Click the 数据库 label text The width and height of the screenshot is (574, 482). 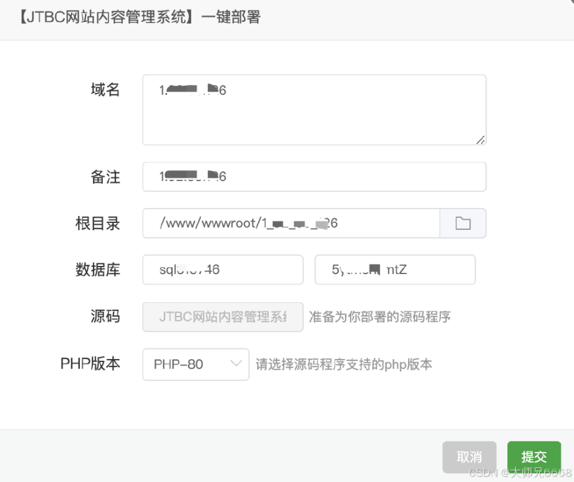98,270
